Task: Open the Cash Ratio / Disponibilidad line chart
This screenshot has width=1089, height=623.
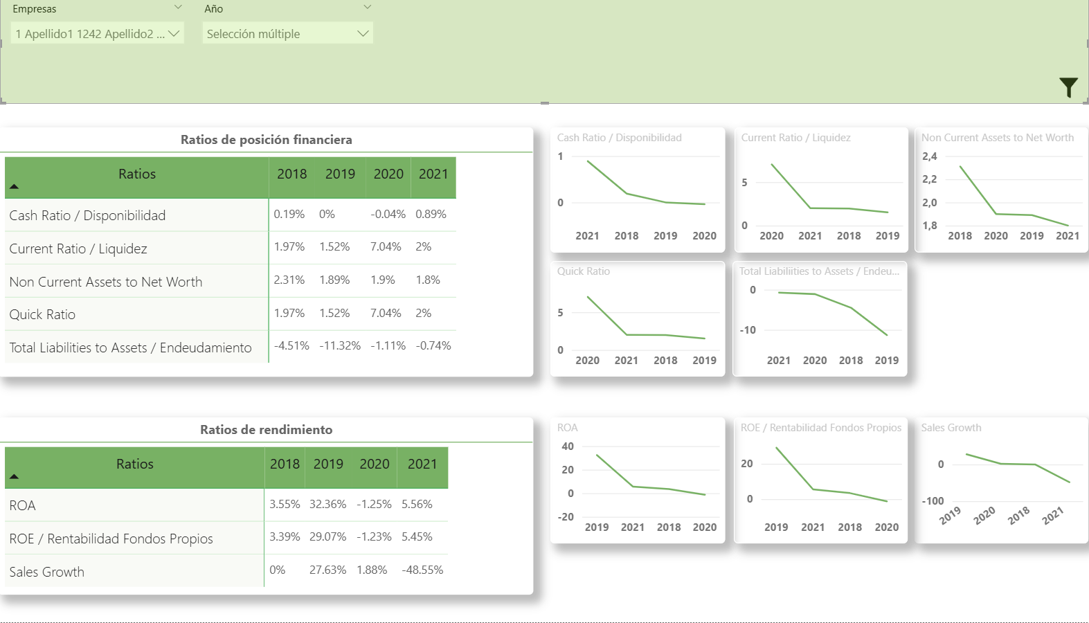Action: 638,190
